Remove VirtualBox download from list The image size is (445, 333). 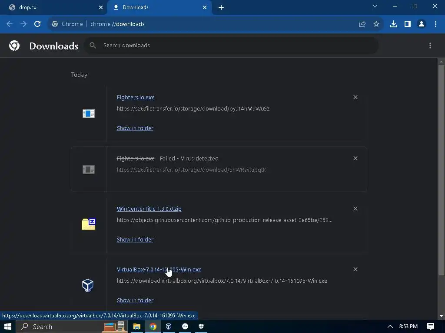[355, 269]
